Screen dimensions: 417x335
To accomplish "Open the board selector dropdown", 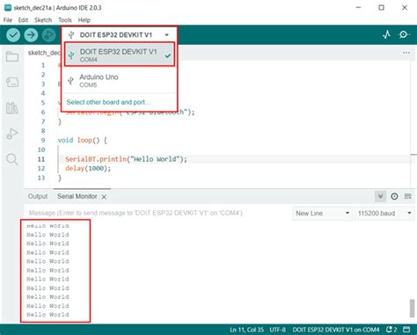I will pyautogui.click(x=119, y=35).
